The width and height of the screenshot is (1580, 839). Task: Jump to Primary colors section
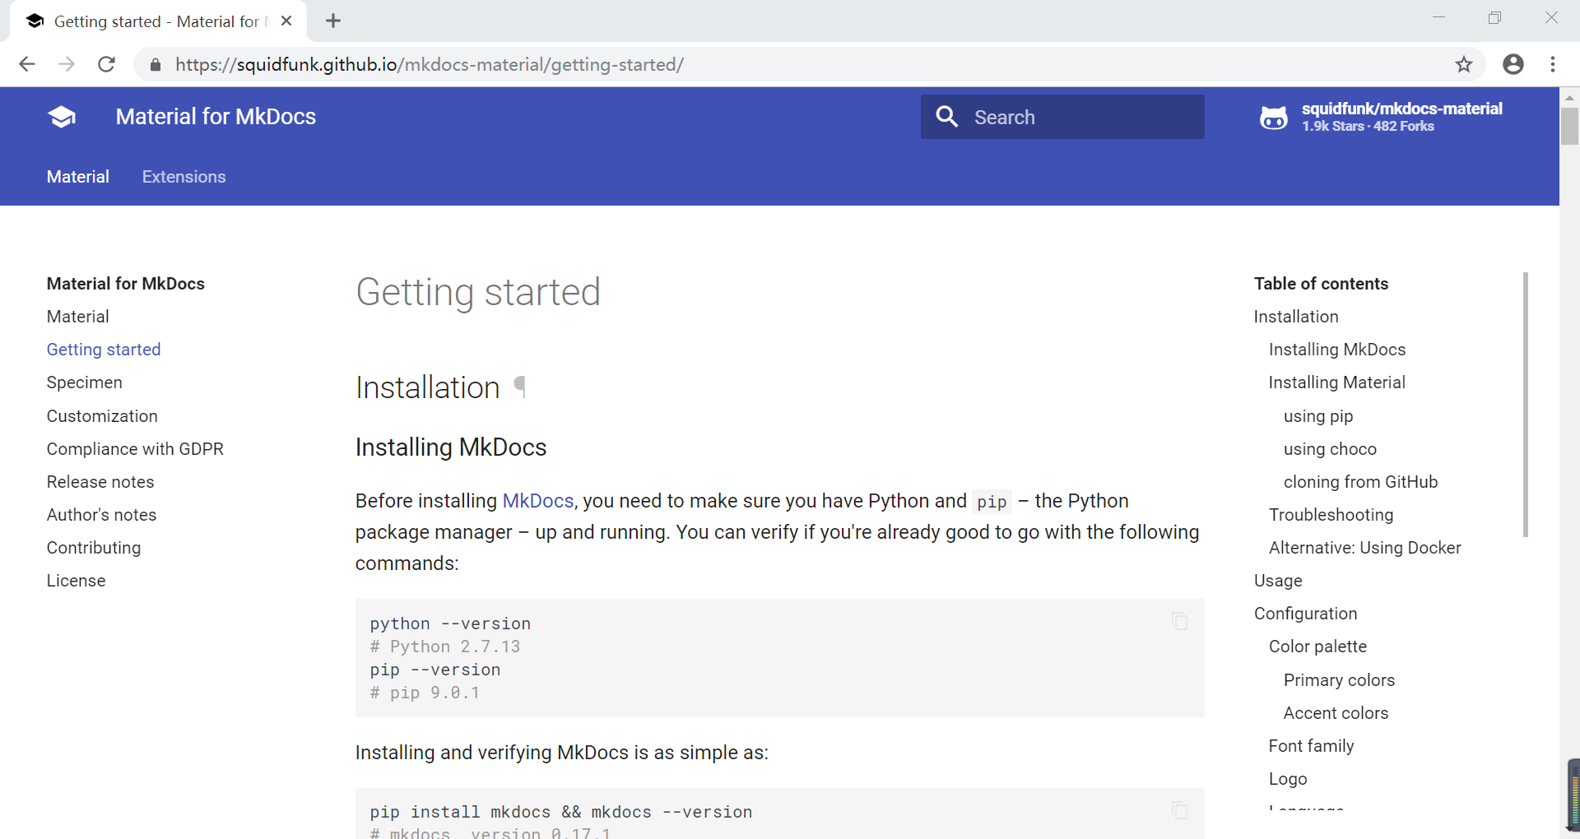(1339, 680)
